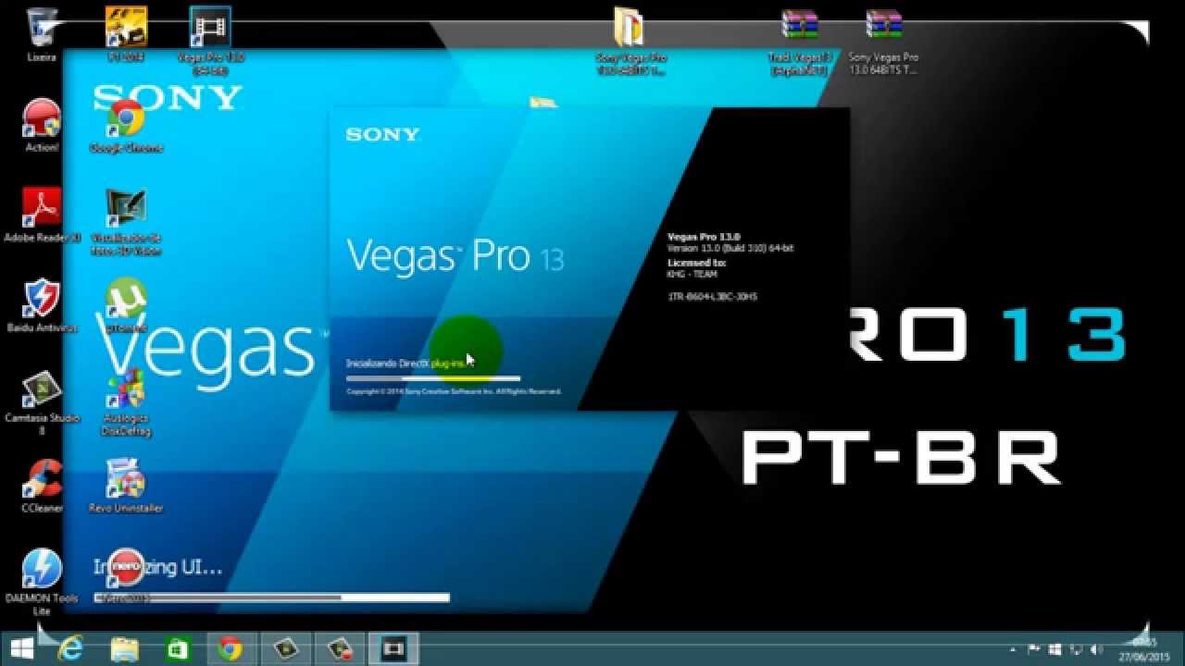Image resolution: width=1185 pixels, height=666 pixels.
Task: Switch to Camtasia Recorder taskbar button
Action: click(x=340, y=648)
